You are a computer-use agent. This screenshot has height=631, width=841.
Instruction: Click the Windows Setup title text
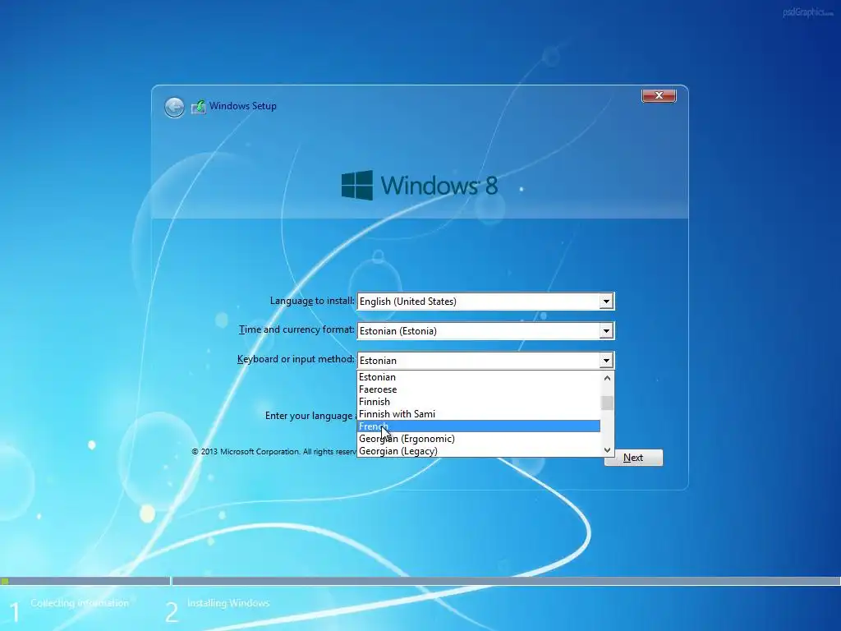[243, 106]
